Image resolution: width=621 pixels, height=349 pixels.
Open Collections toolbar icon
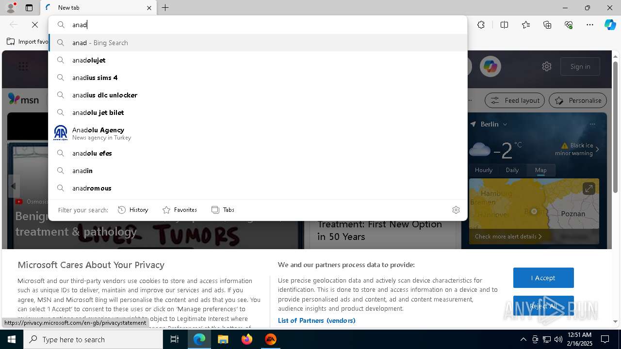(x=547, y=25)
